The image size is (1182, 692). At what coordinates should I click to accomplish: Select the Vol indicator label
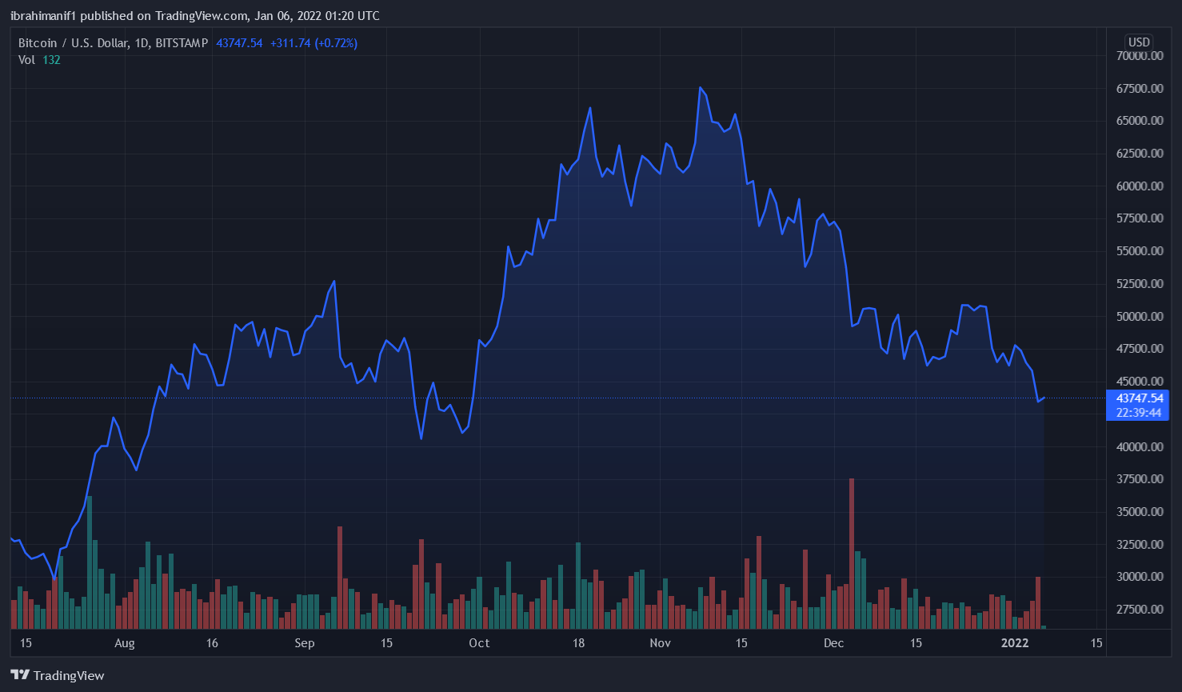26,60
